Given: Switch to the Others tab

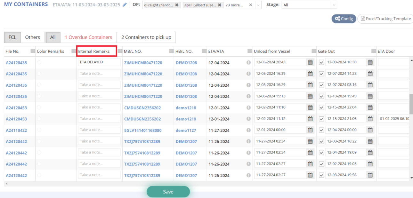Looking at the screenshot, I should [x=32, y=37].
